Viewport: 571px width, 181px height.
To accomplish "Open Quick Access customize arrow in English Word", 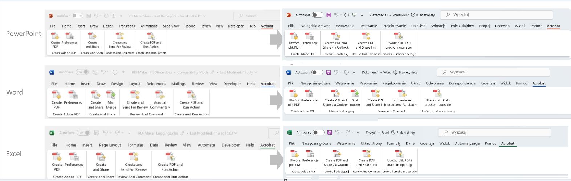I will (123, 72).
